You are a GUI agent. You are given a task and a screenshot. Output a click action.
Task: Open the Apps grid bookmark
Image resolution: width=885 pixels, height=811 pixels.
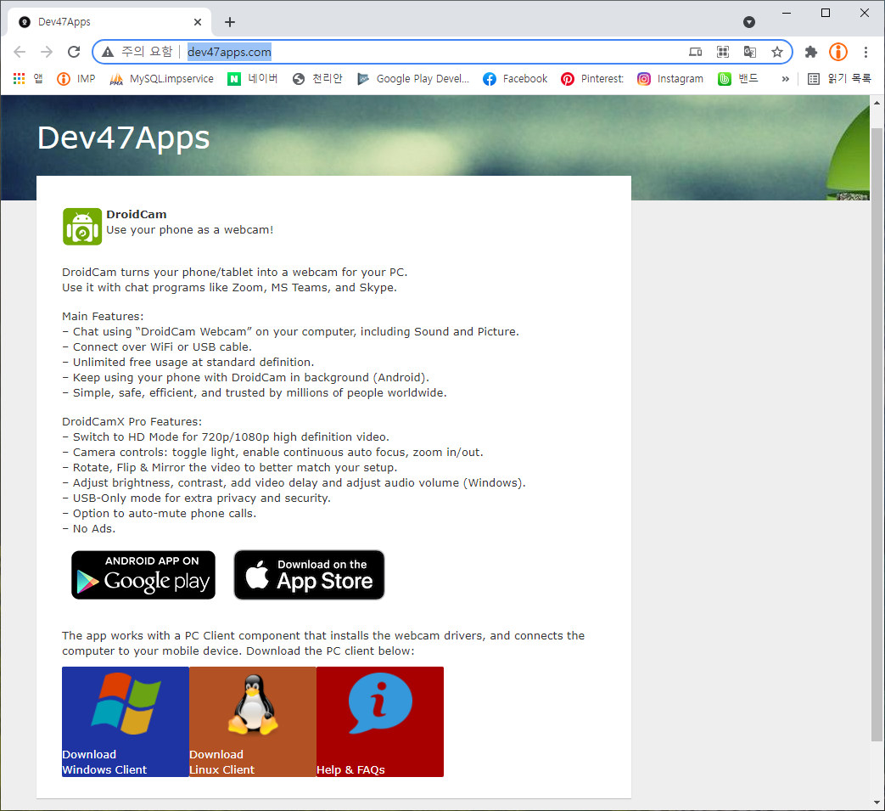(28, 78)
